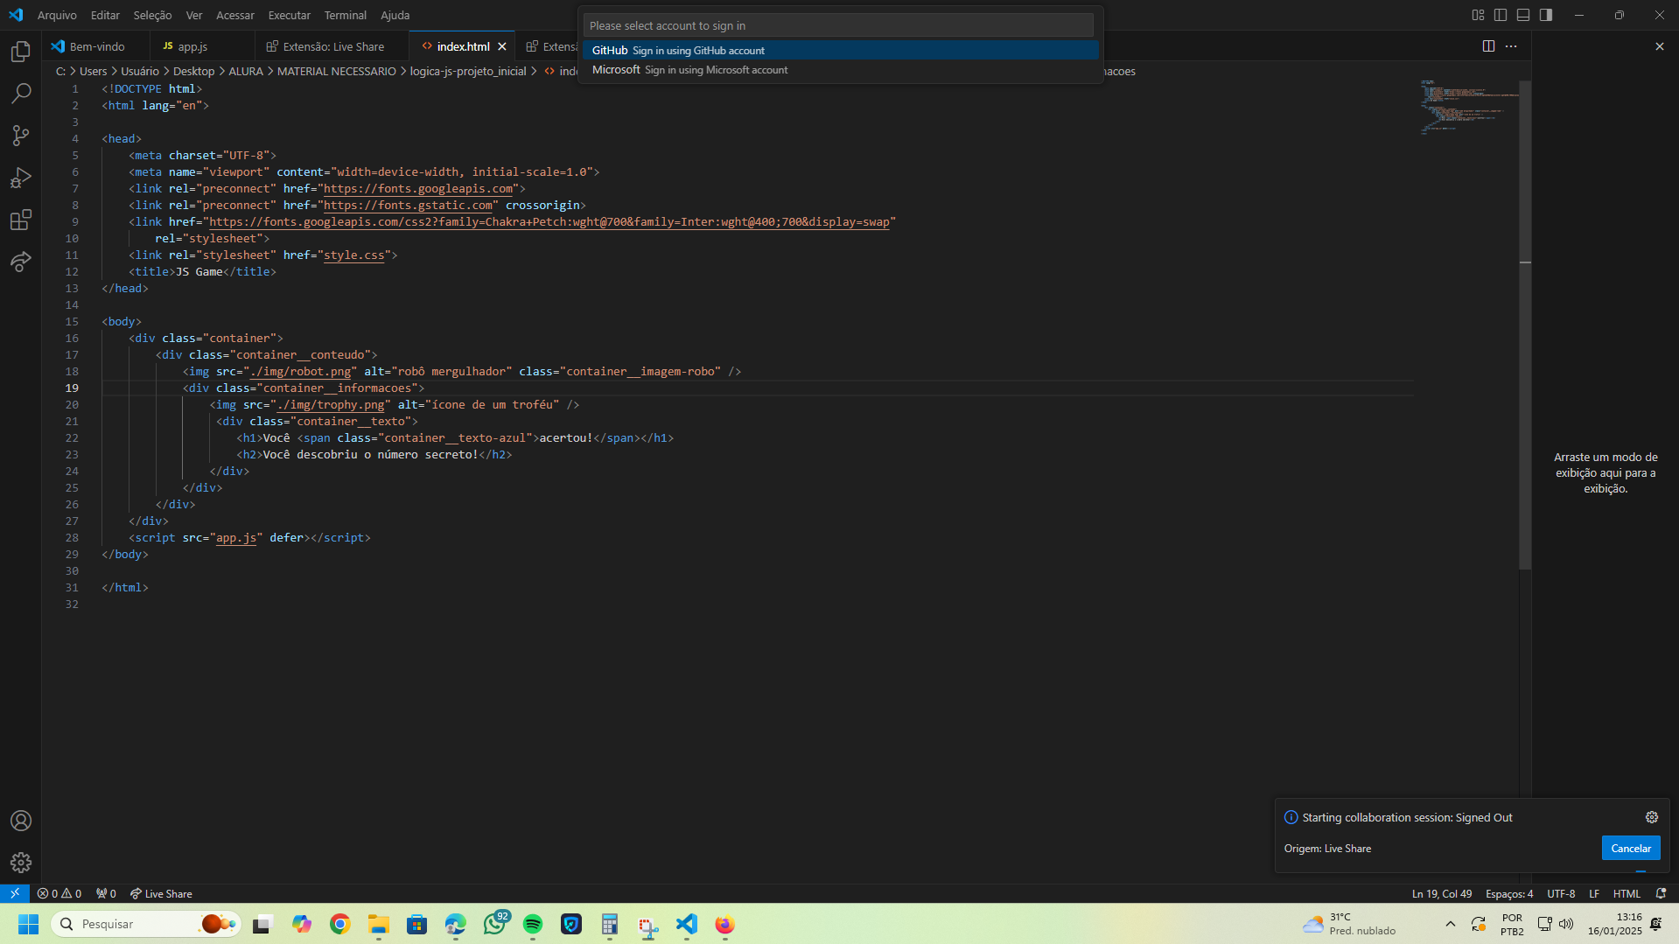Choose Microsoft account to sign in
The image size is (1679, 944).
840,69
